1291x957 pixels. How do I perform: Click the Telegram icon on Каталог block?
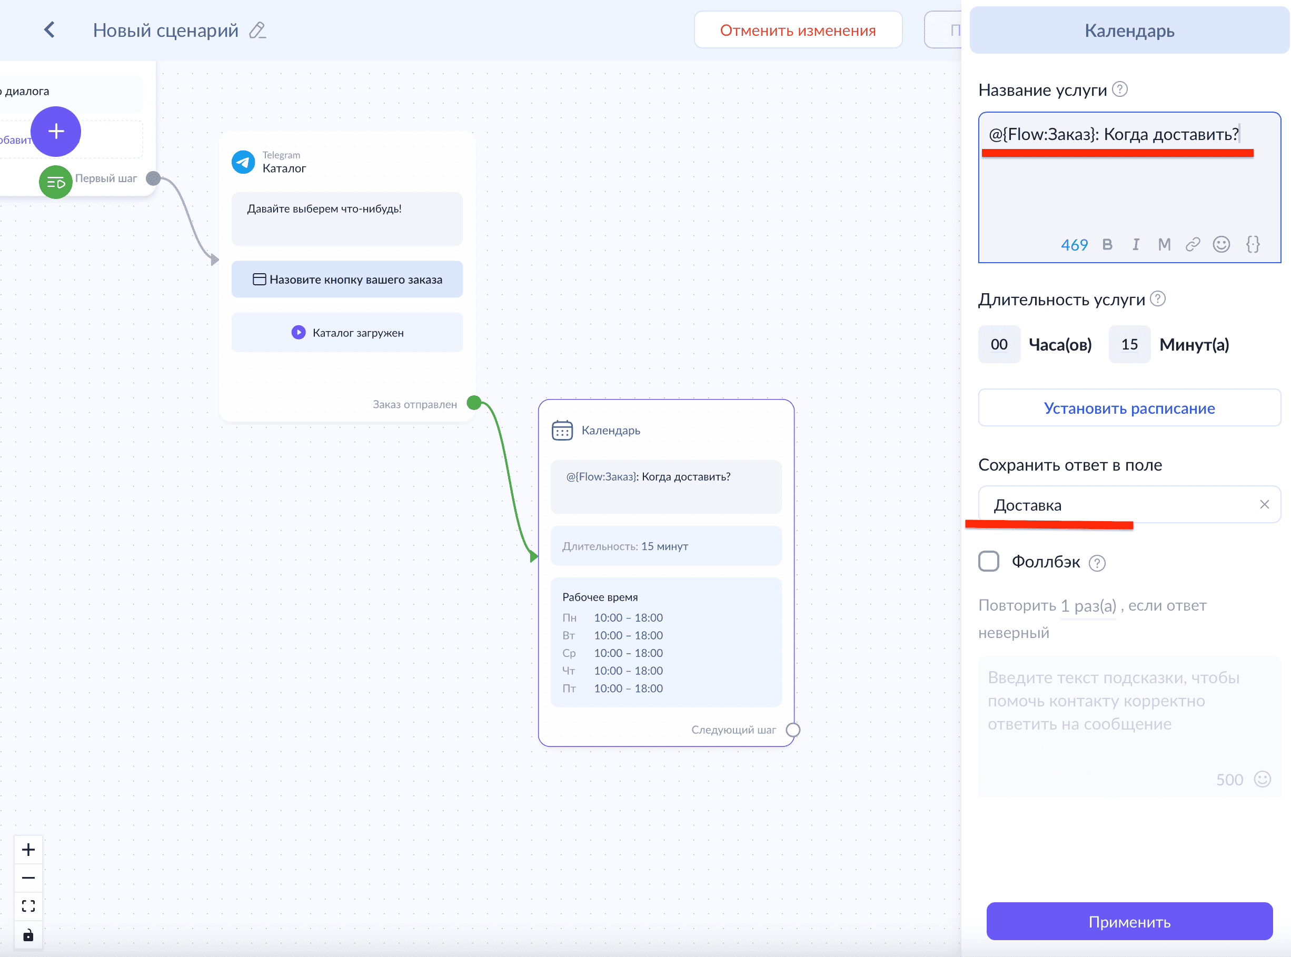pos(243,162)
